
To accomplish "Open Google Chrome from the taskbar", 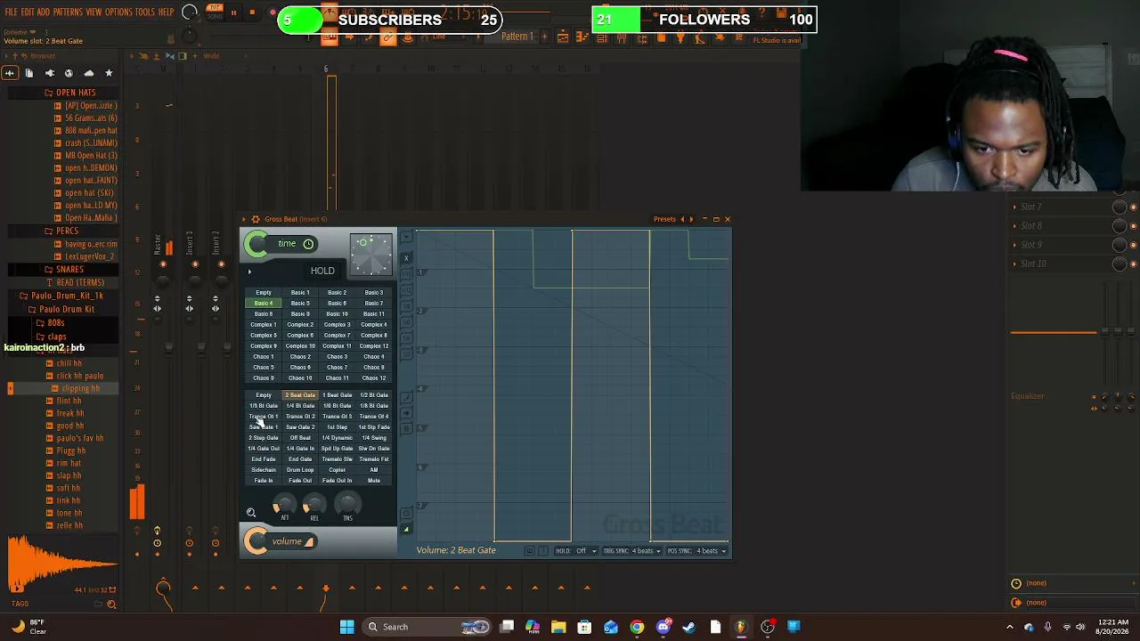I will (x=637, y=627).
